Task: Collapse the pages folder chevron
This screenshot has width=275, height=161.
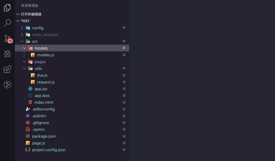Action: click(x=24, y=62)
